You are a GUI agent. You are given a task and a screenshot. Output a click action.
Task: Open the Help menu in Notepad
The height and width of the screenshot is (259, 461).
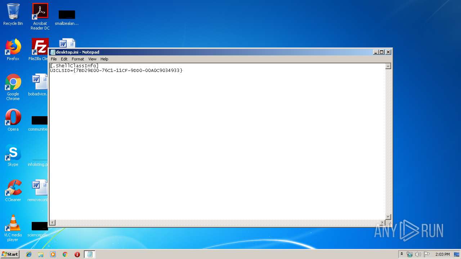tap(104, 59)
